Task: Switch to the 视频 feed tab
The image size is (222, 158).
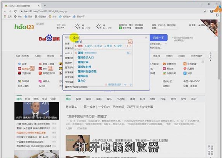Action: 78,99
